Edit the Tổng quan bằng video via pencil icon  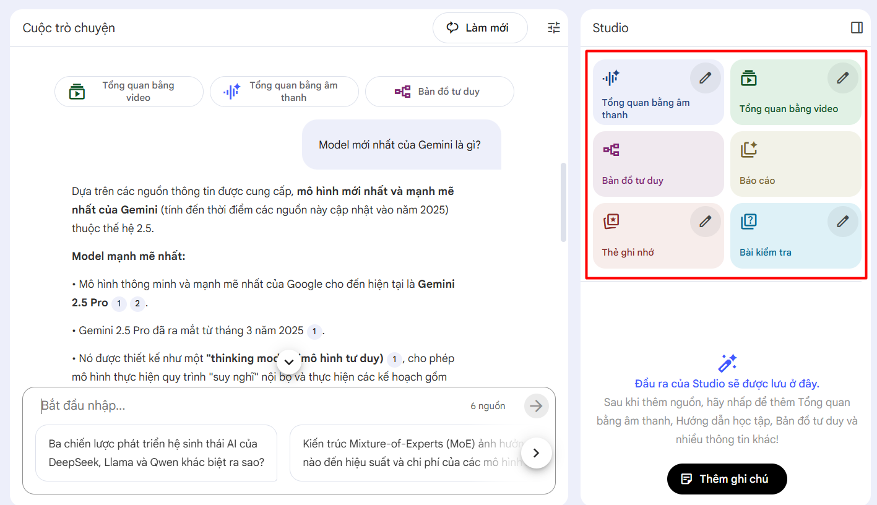842,77
